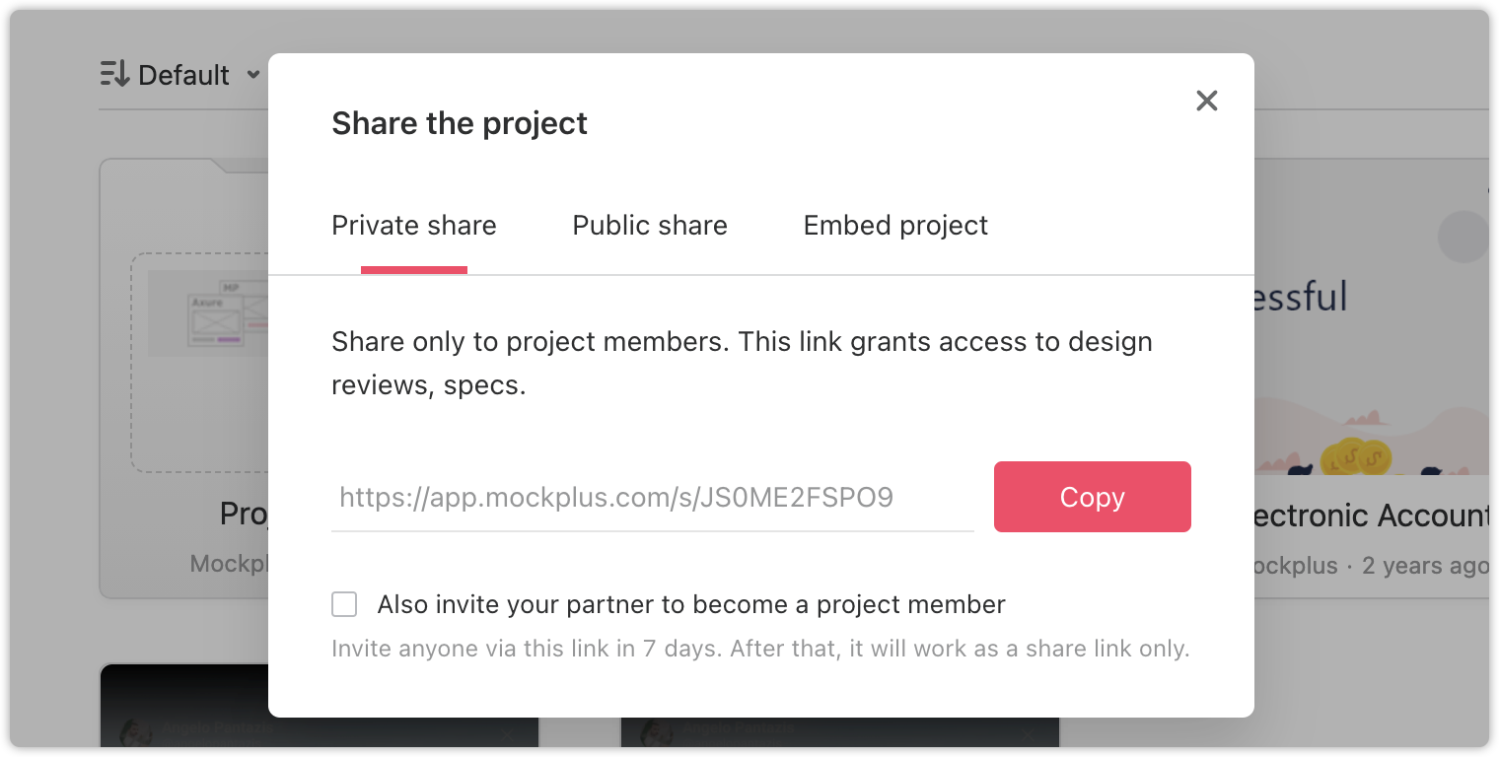Click the sort order icon beside Default
The image size is (1499, 757).
pyautogui.click(x=114, y=74)
